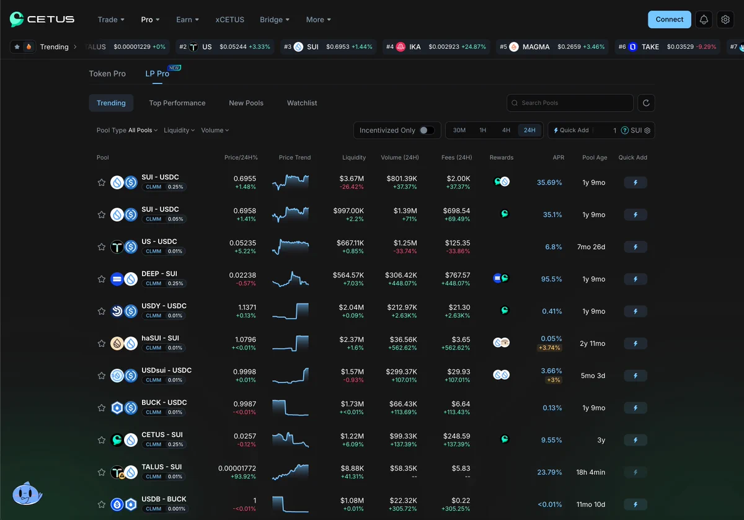Screen dimensions: 744x520
Task: Open the Liquidity filter dropdown
Action: [179, 130]
